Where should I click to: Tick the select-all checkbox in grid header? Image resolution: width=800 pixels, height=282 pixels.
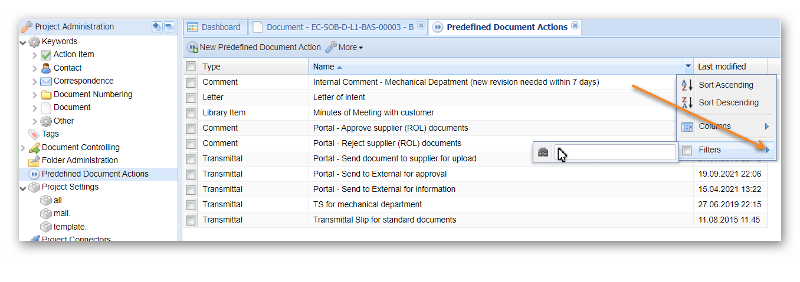click(191, 67)
